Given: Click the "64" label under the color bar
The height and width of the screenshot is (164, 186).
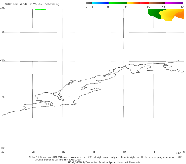Looking at the screenshot, I should pos(164,7).
